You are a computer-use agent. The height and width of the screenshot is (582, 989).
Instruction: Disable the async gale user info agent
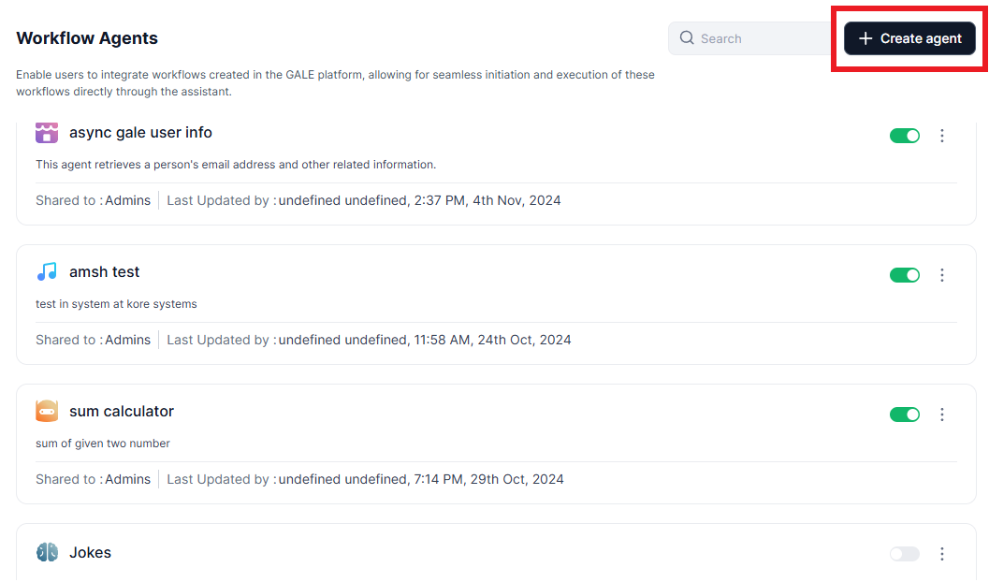(x=905, y=136)
